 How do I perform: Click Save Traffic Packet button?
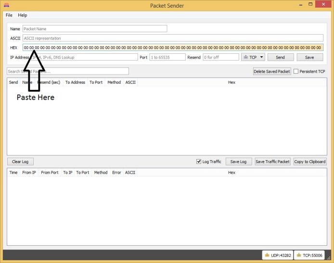tap(273, 162)
